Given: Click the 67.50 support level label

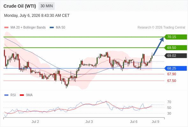Looking at the screenshot, I should (172, 81).
